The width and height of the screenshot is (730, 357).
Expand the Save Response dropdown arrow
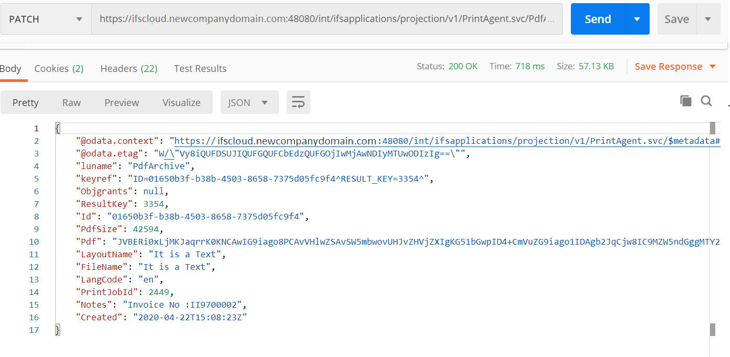coord(713,67)
